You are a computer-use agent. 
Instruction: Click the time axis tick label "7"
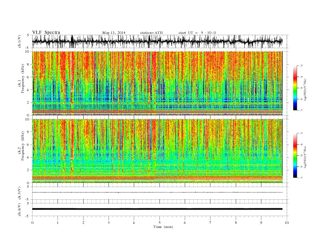click(x=210, y=223)
